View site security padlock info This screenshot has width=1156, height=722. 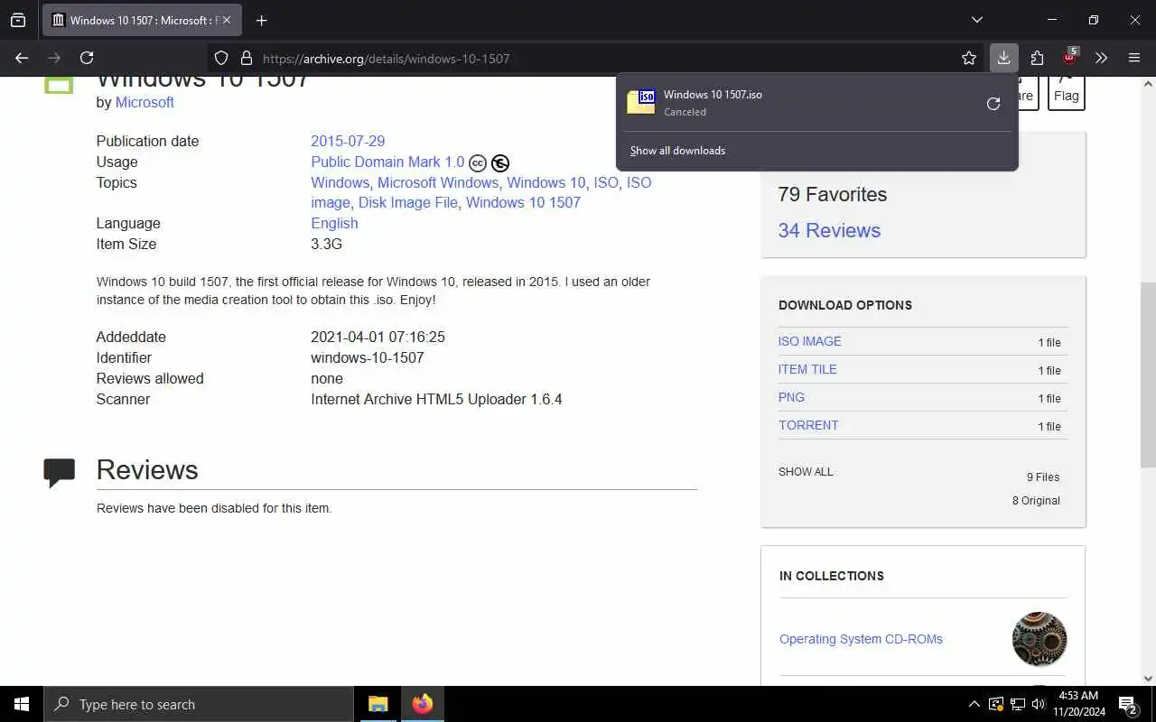(x=246, y=58)
